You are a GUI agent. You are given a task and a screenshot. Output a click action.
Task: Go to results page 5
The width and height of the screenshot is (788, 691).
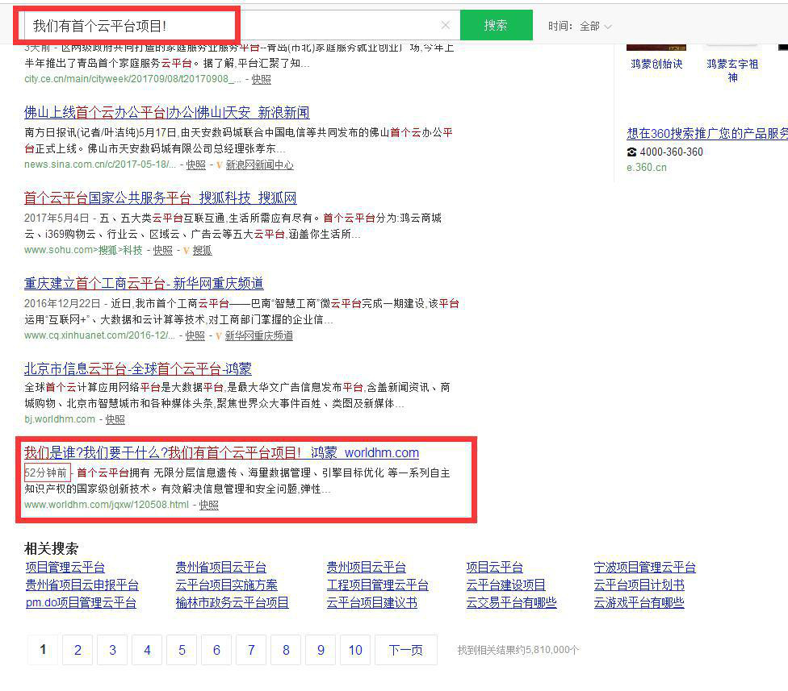pyautogui.click(x=182, y=650)
